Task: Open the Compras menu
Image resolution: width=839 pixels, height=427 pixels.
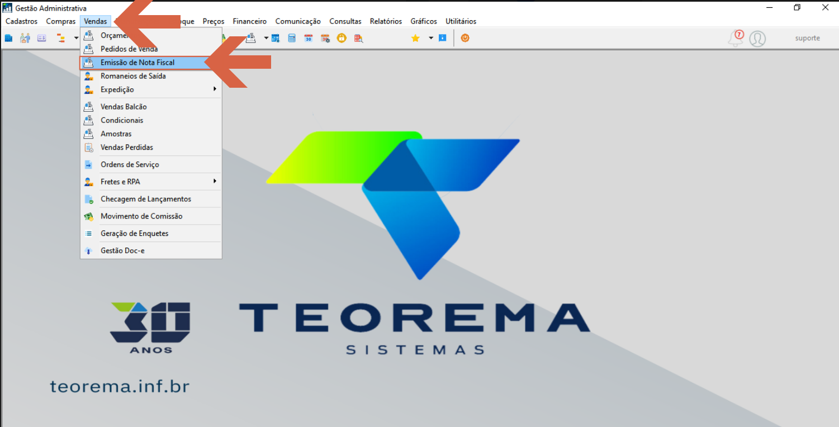Action: coord(61,21)
